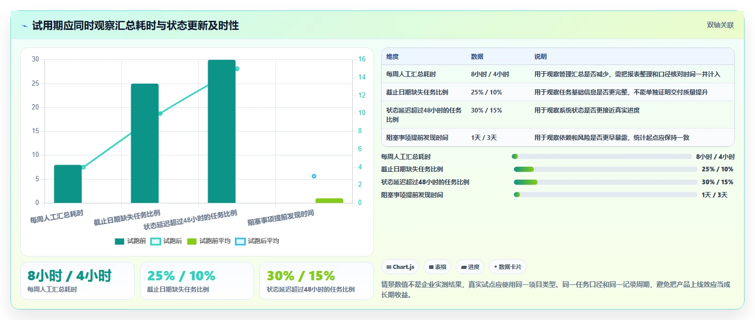Click the table cell 30% / 15%
The width and height of the screenshot is (755, 320).
486,110
